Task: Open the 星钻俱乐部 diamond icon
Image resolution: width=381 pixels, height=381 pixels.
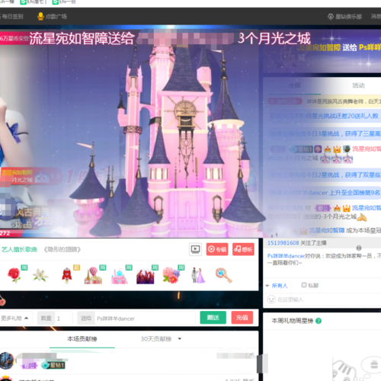Action: (x=331, y=17)
